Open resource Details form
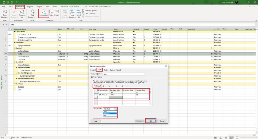The width and height of the screenshot is (258, 139). (x=57, y=13)
